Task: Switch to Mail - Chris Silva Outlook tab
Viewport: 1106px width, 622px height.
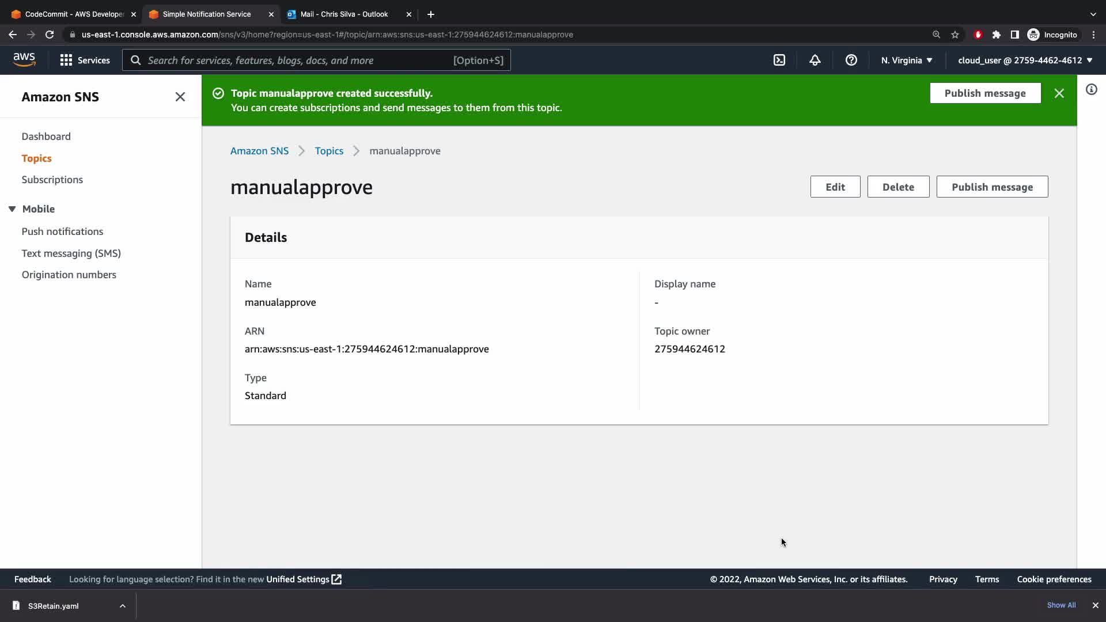Action: [x=344, y=14]
